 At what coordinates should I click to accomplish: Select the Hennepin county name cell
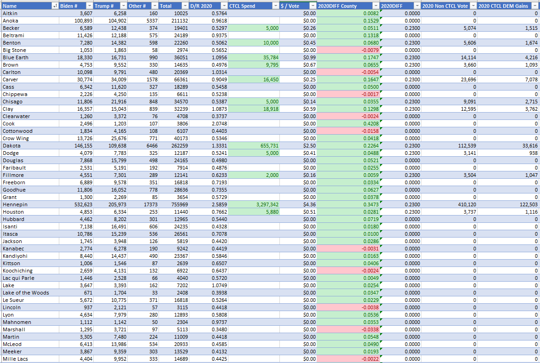pos(29,204)
